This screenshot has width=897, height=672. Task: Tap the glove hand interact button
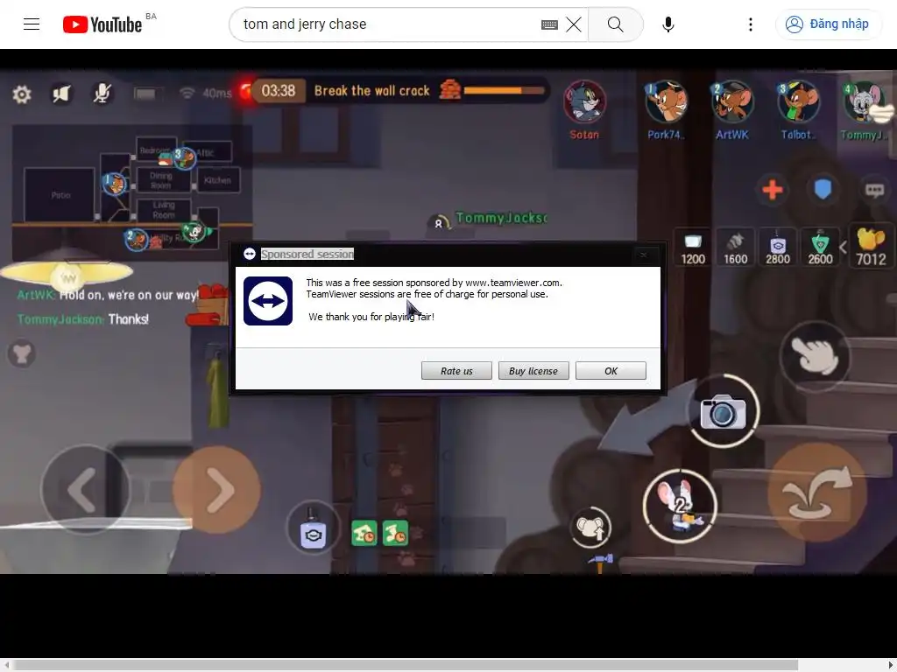(815, 357)
